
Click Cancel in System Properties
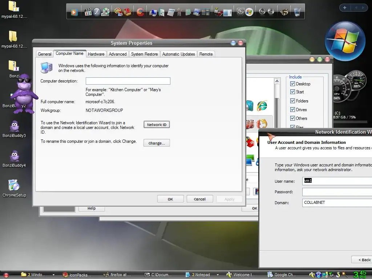pos(200,199)
